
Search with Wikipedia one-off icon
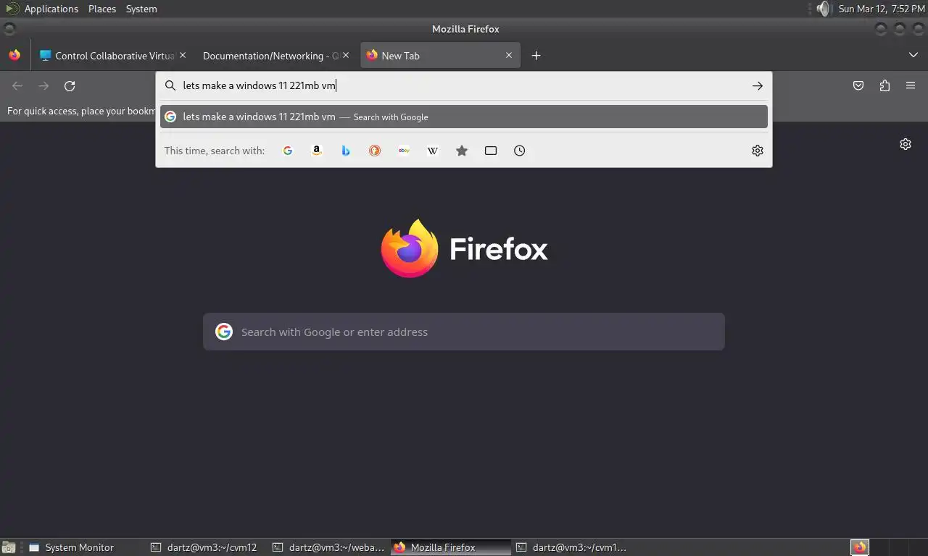click(x=433, y=151)
